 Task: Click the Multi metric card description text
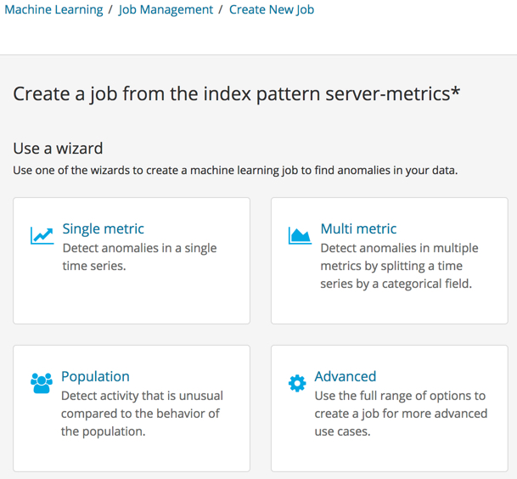click(x=399, y=266)
